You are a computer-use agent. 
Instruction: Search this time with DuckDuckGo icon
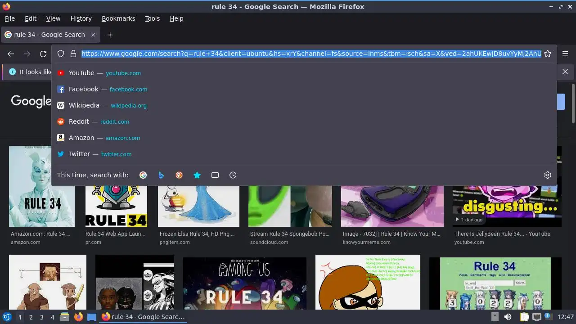pos(179,175)
